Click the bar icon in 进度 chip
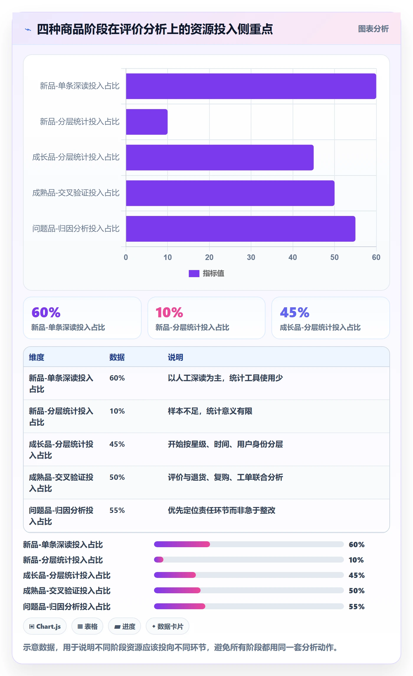413x676 pixels. [117, 627]
